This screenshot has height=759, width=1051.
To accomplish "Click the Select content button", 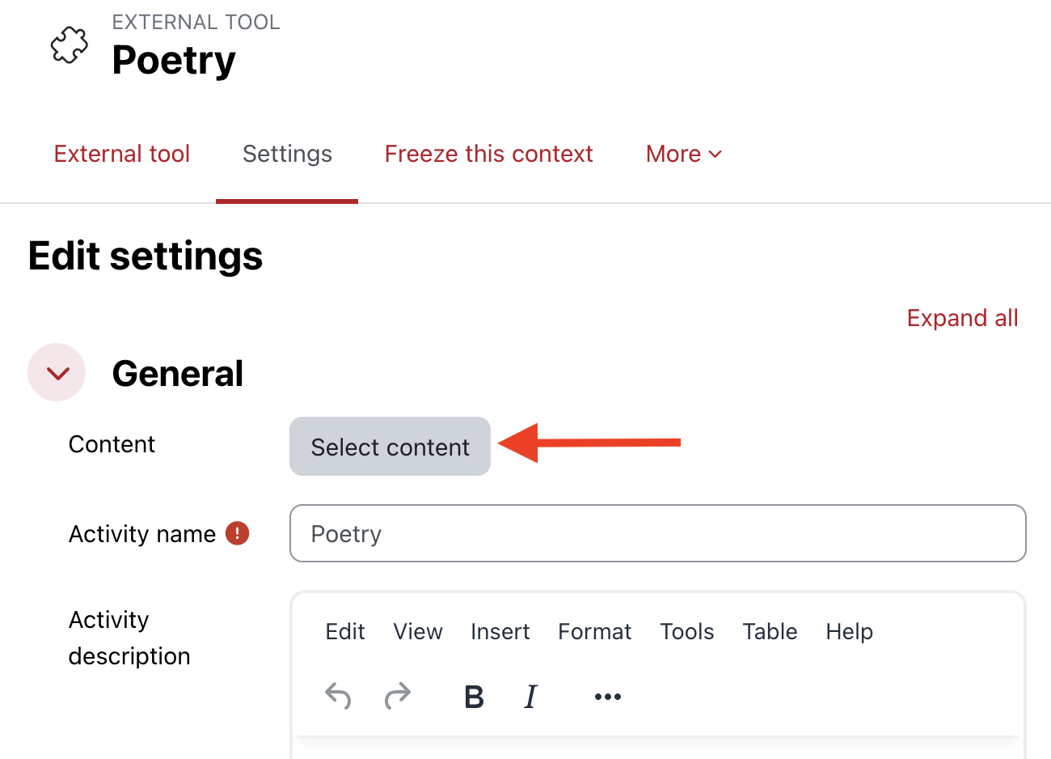I will (x=390, y=446).
